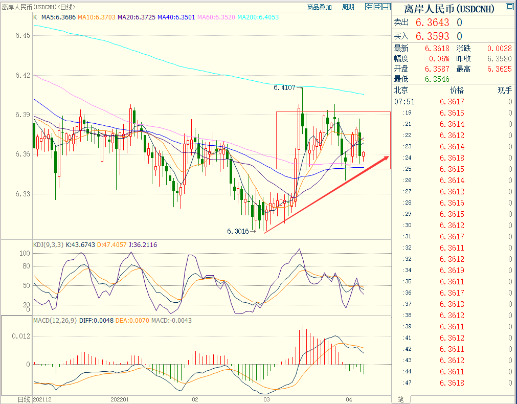Click the 买入 bid price 6.3593
Viewport: 517px width, 404px height.
point(432,36)
